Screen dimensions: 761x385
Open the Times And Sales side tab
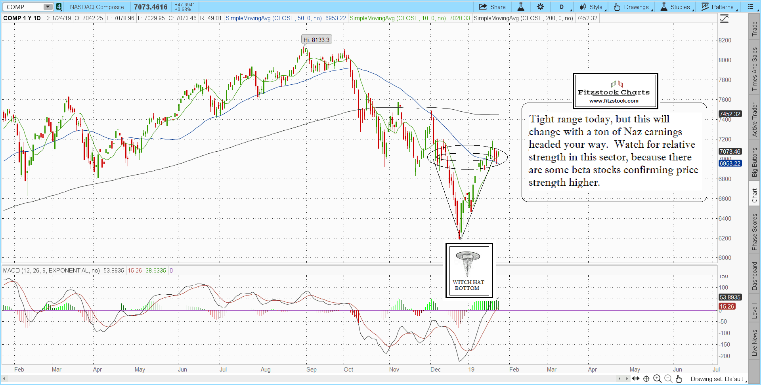[755, 69]
